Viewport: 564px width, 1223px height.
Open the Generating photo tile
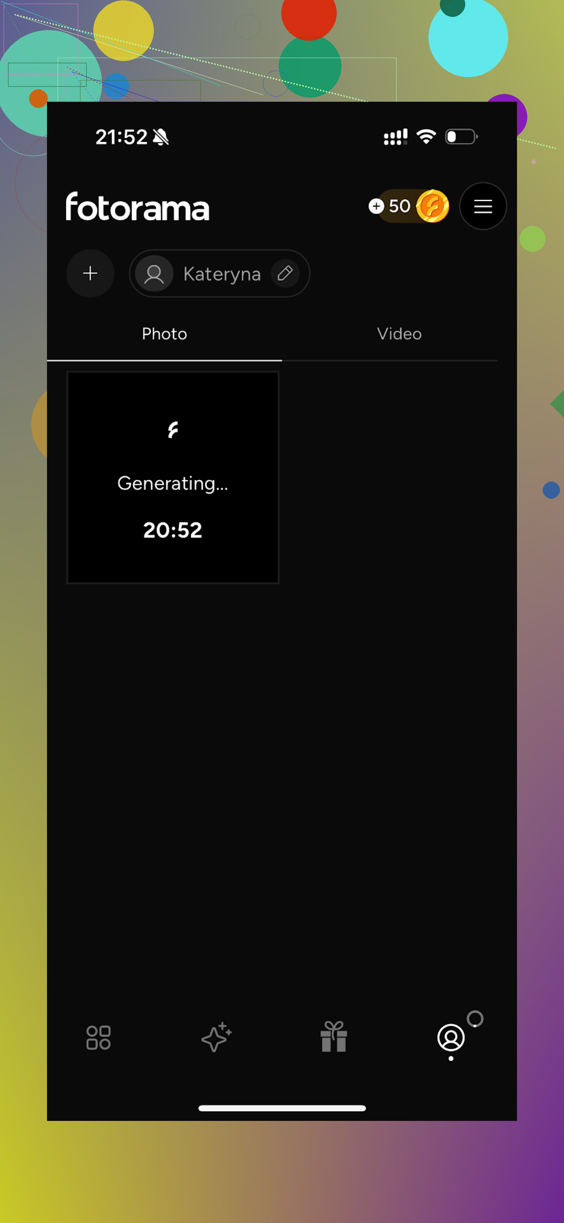173,477
